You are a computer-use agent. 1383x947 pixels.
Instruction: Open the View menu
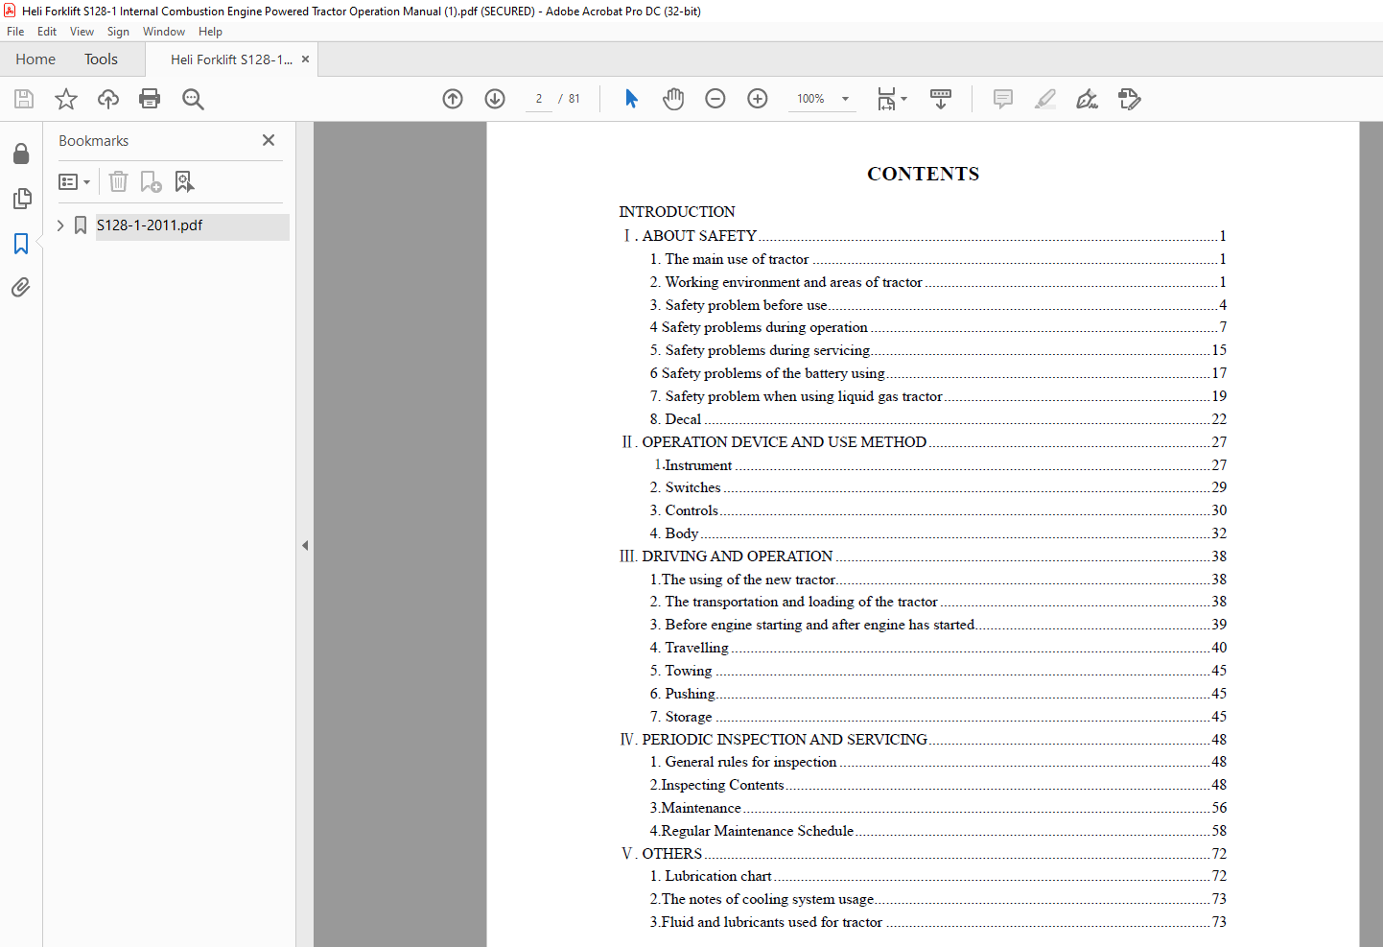82,32
